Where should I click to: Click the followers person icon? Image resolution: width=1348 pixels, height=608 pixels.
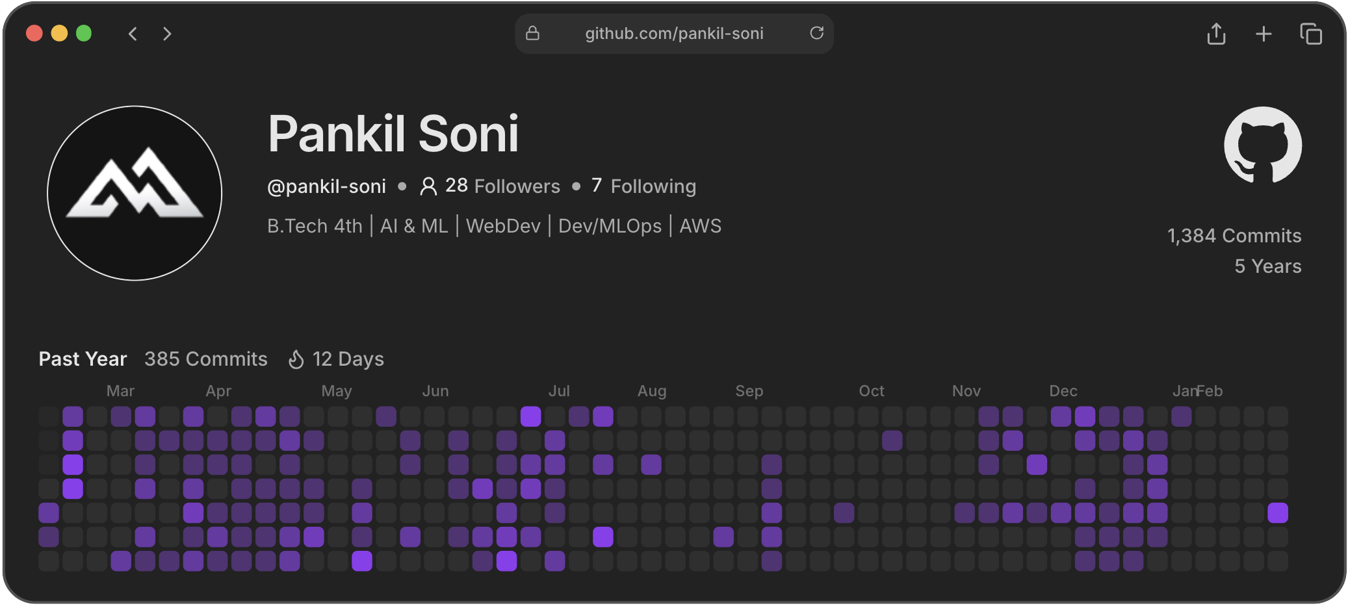pos(428,186)
